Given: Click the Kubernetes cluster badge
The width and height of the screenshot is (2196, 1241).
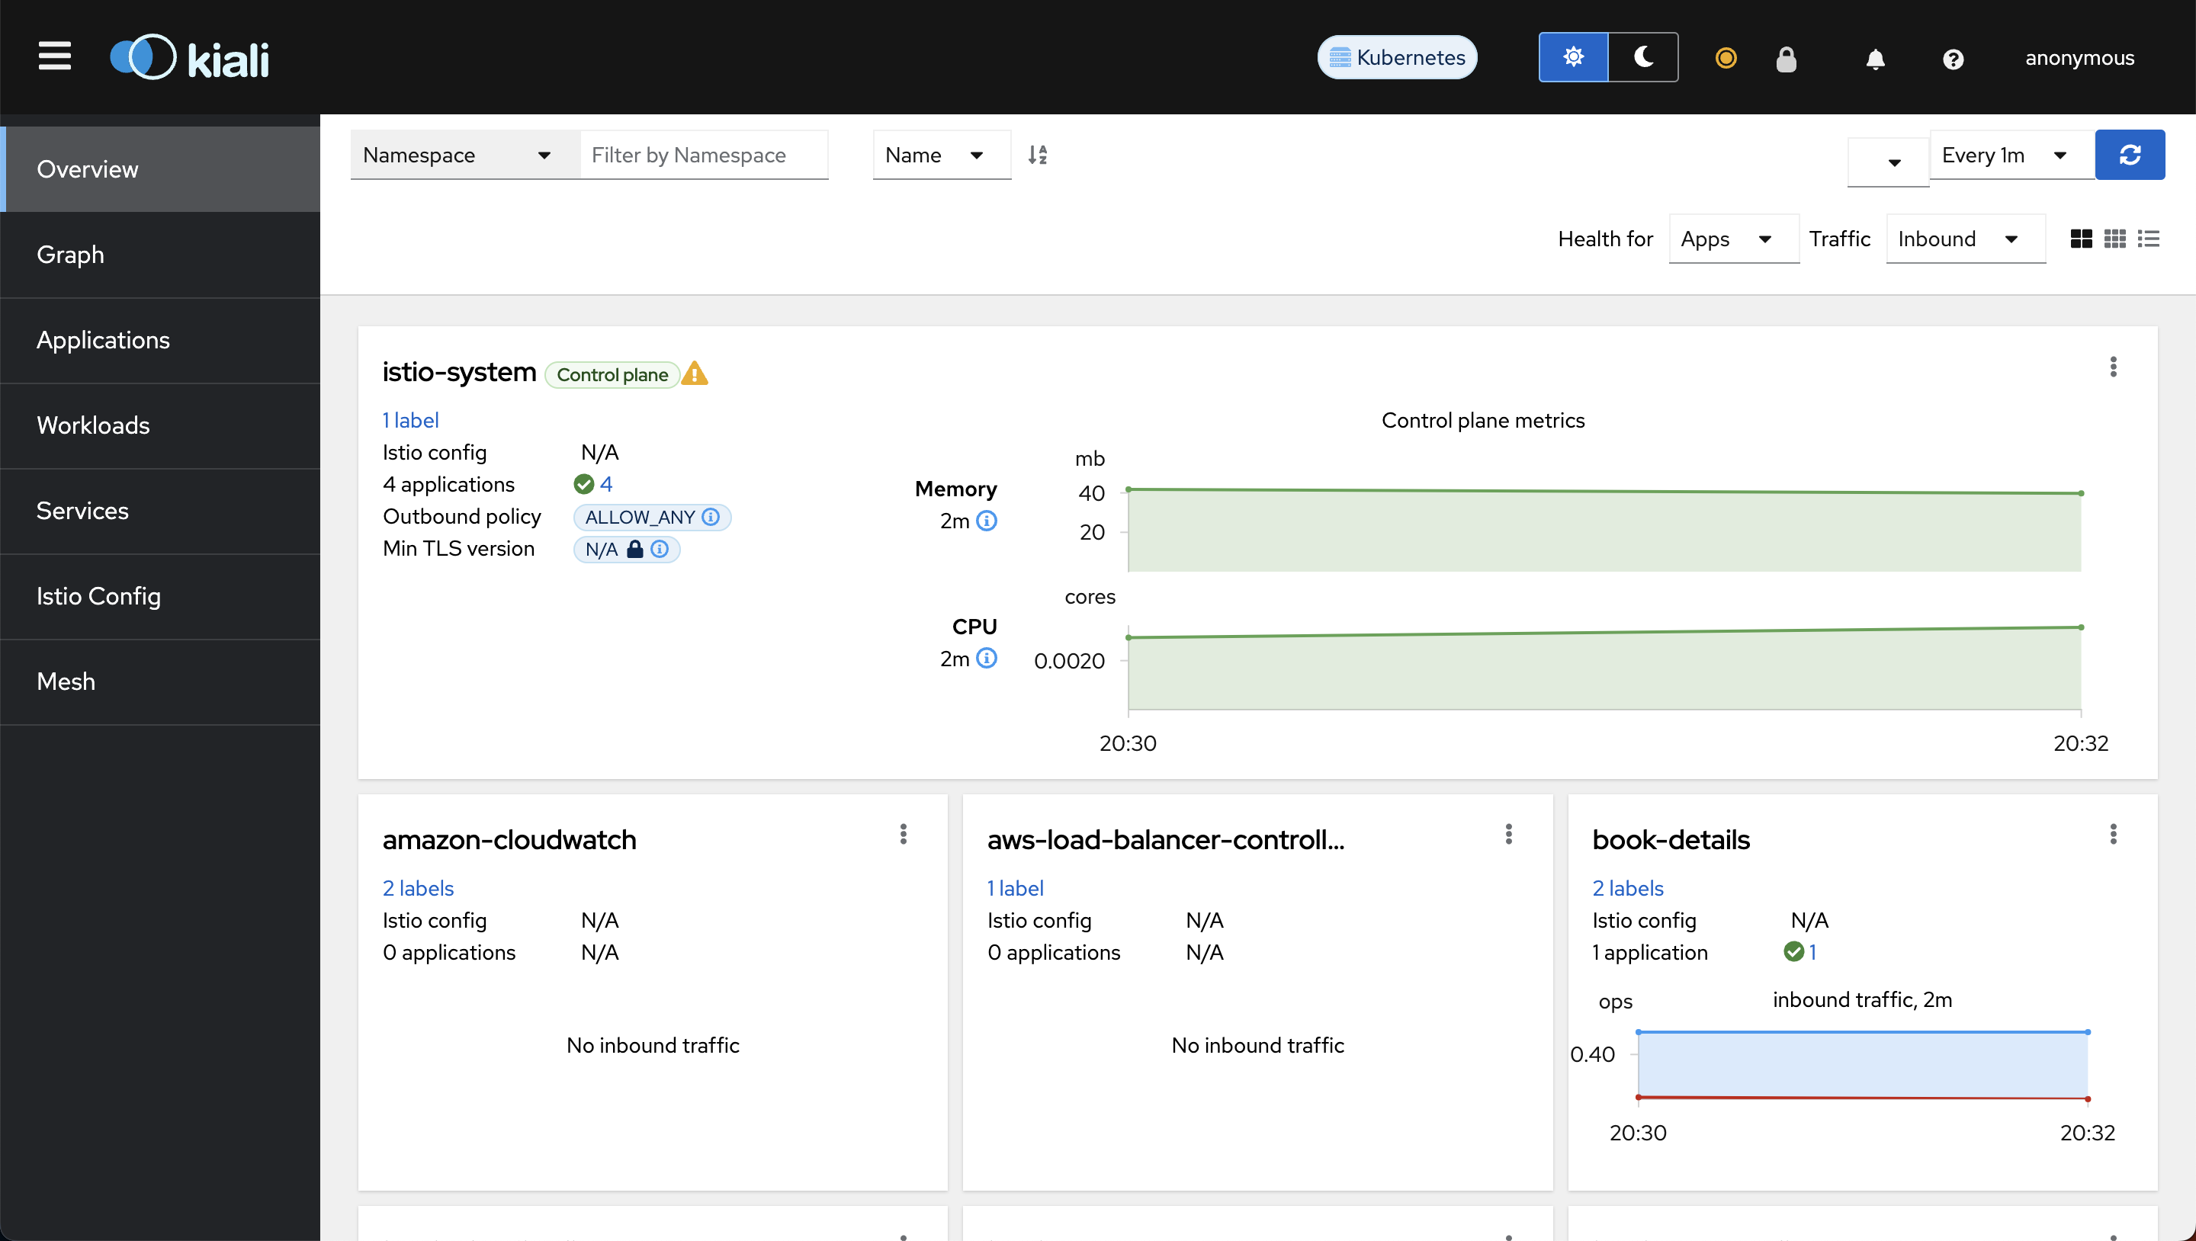Looking at the screenshot, I should click(x=1397, y=57).
